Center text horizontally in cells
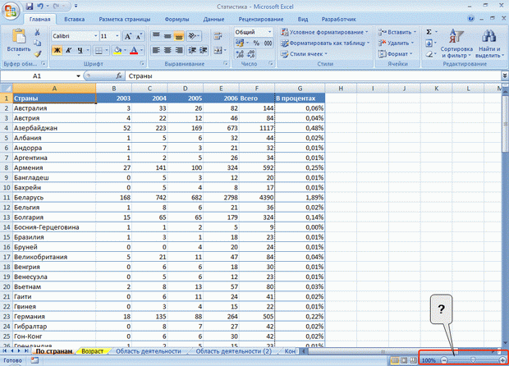 click(167, 50)
